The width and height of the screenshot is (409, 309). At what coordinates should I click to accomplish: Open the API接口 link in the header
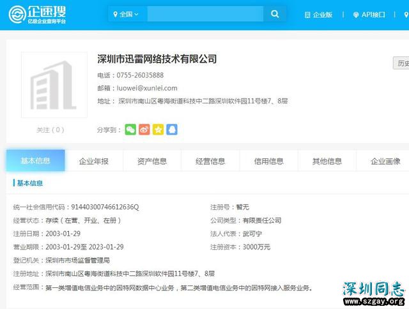click(369, 15)
